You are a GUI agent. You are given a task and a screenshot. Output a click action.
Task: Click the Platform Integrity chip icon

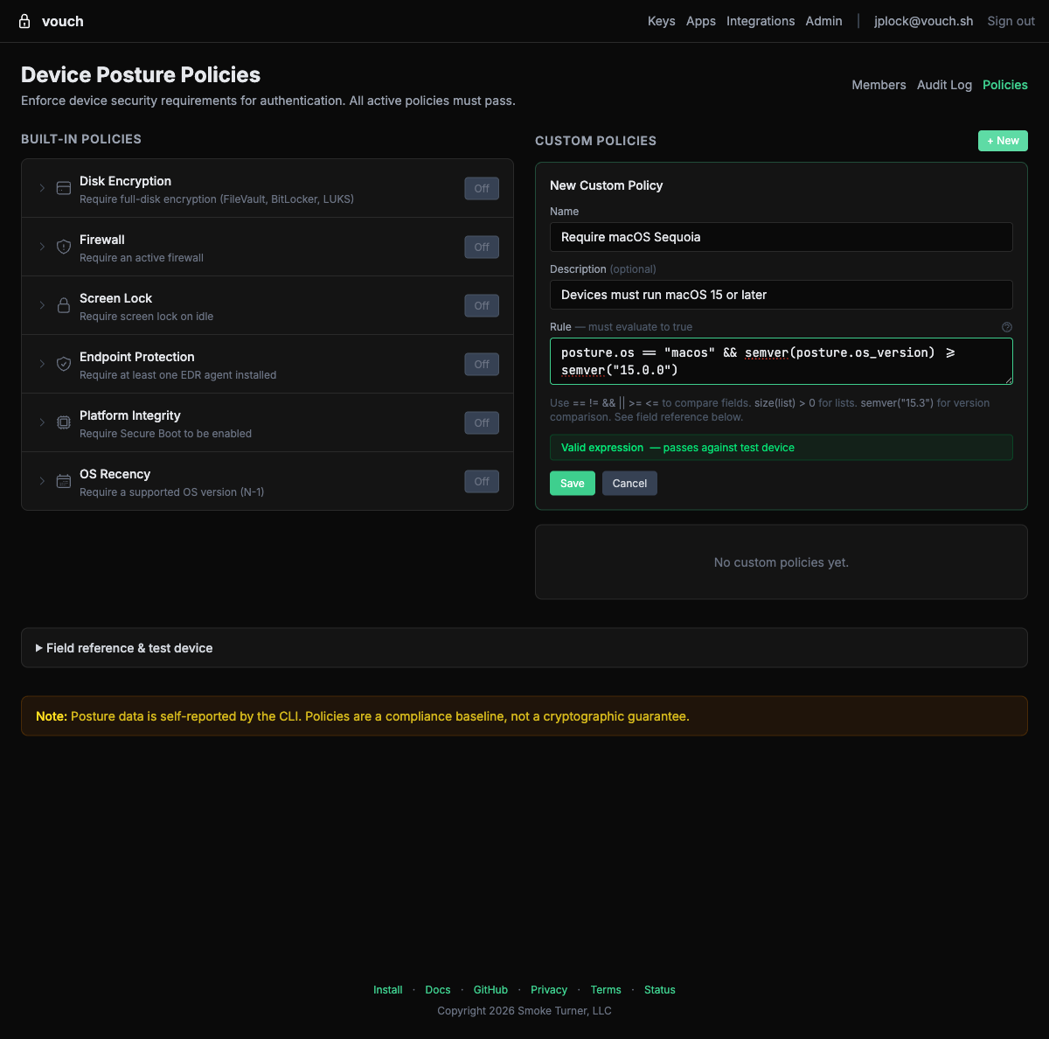63,422
